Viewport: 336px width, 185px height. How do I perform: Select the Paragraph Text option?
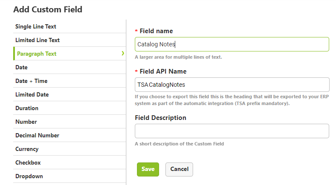69,54
